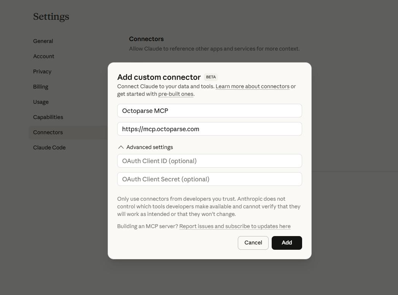
Task: Open the Billing settings page
Action: click(41, 87)
